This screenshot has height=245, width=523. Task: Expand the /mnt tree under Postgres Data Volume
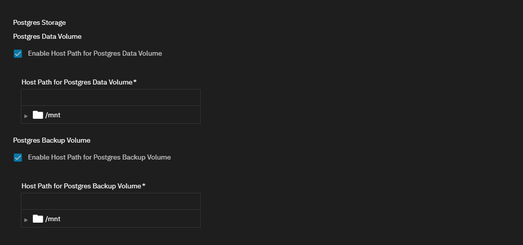point(26,116)
